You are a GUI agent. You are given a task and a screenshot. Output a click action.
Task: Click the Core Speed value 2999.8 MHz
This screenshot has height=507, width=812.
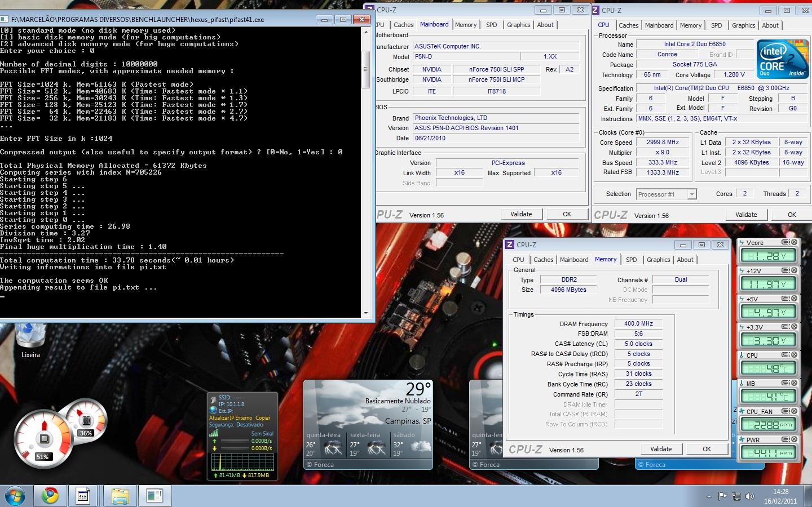tap(663, 143)
